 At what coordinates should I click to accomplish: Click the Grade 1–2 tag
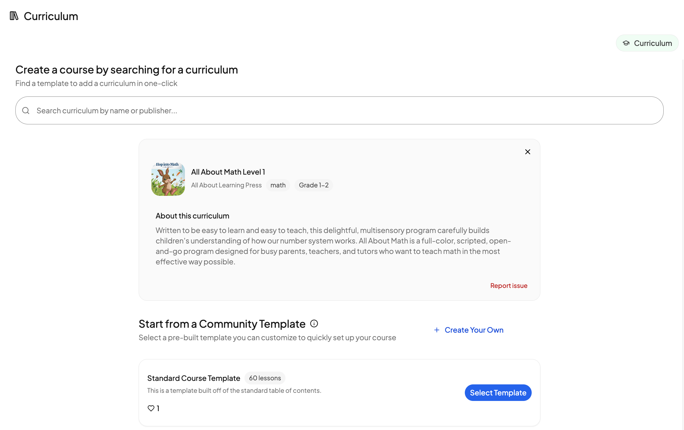pos(314,185)
